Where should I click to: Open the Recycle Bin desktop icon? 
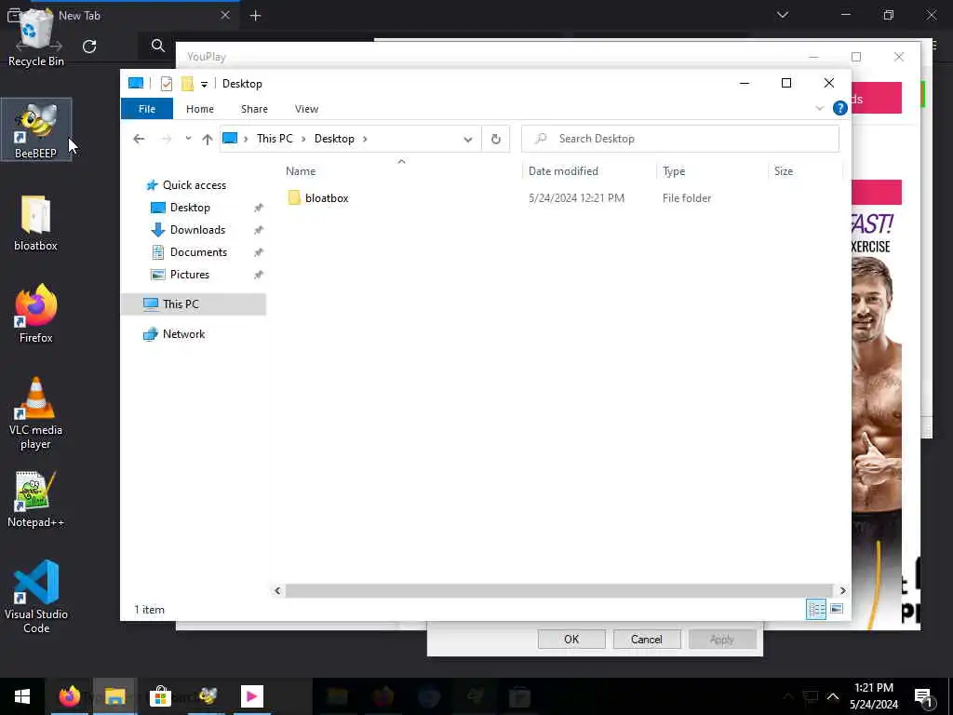tap(35, 39)
